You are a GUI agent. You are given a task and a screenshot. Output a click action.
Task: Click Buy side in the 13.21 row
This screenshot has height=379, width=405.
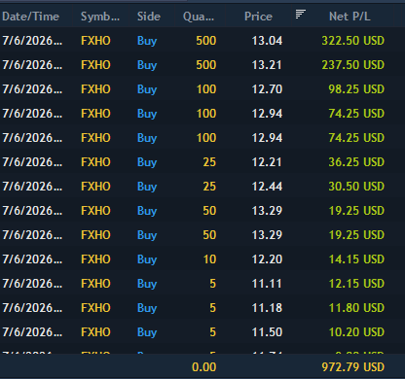click(147, 65)
